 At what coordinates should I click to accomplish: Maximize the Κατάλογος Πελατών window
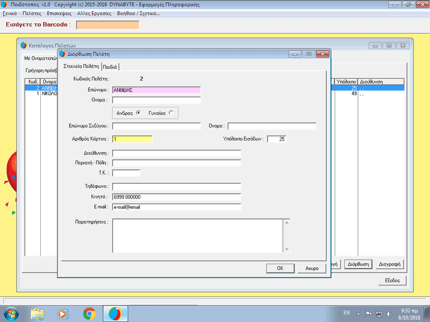click(389, 46)
